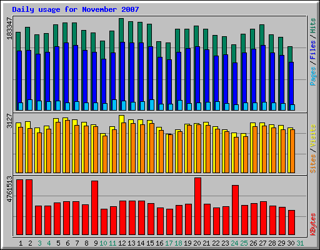Screen dimensions: 320x250
Task: Click green weekend day label 4
Action: [x=49, y=243]
